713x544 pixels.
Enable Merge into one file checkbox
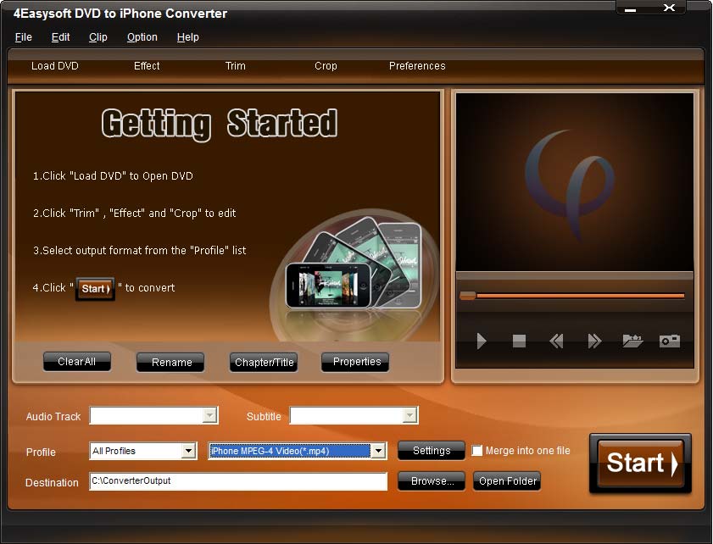pos(477,451)
